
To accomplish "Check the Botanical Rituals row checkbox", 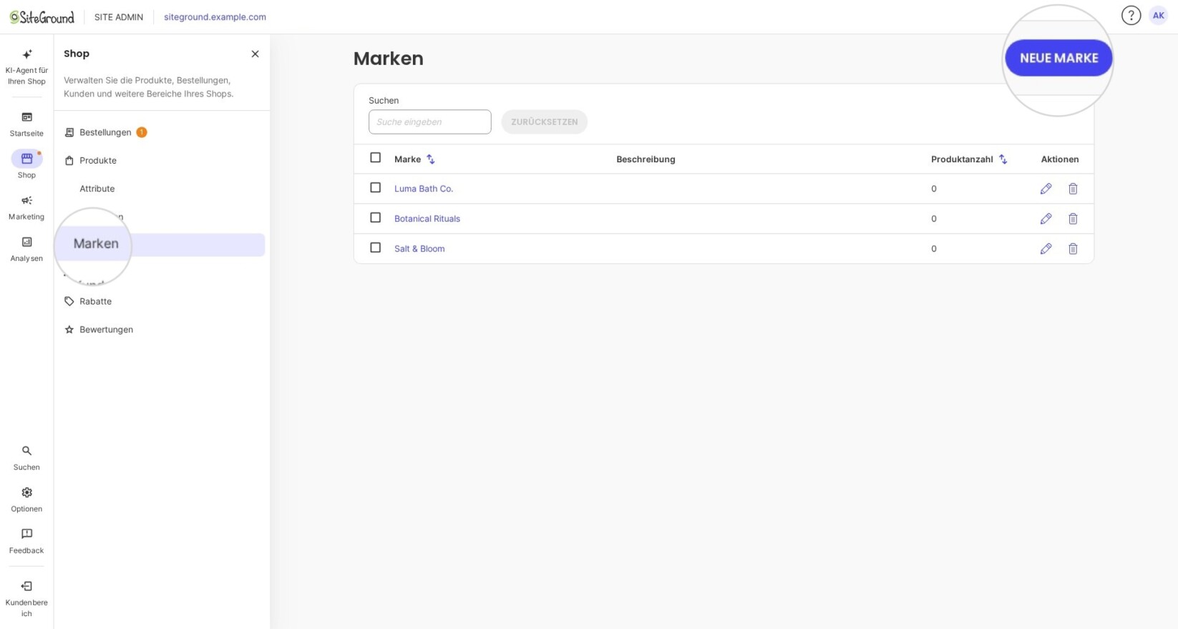I will pyautogui.click(x=375, y=218).
